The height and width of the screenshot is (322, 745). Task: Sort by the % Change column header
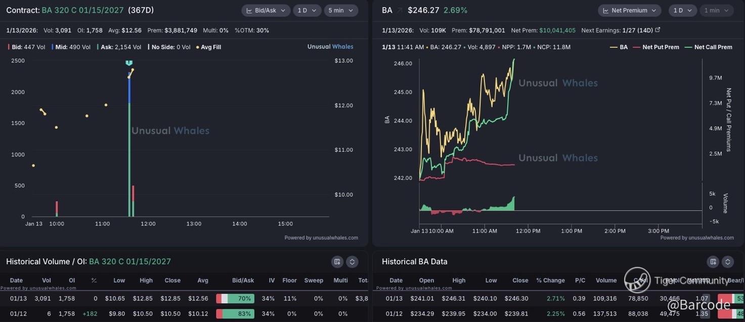click(x=550, y=281)
